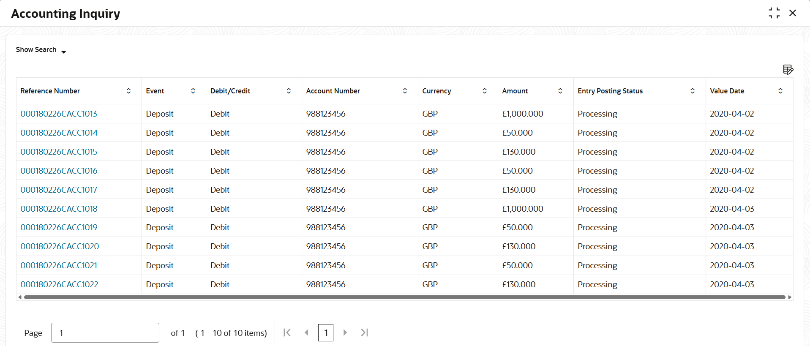This screenshot has height=346, width=810.
Task: Sort by Reference Number column
Action: pyautogui.click(x=128, y=91)
